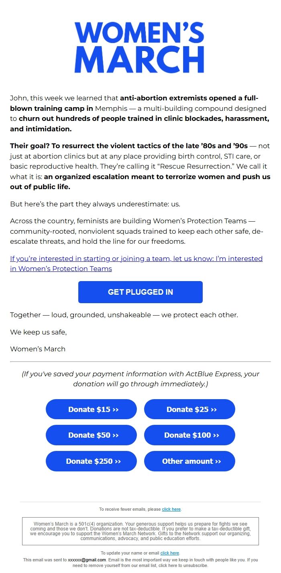This screenshot has width=281, height=573.
Task: Click Donate $50
Action: click(91, 435)
